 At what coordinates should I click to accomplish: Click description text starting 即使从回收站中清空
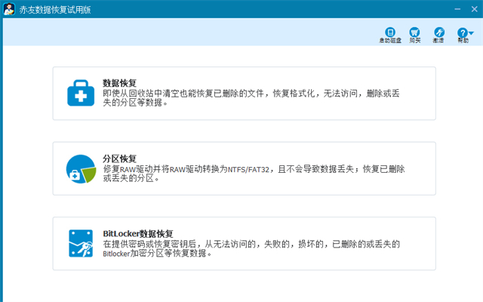pos(251,97)
